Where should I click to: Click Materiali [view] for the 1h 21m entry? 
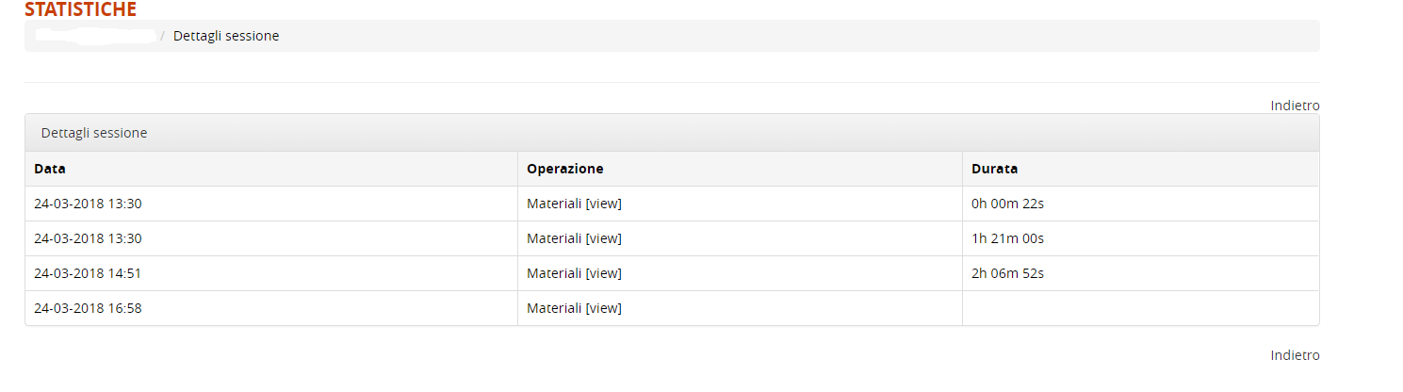pos(574,238)
